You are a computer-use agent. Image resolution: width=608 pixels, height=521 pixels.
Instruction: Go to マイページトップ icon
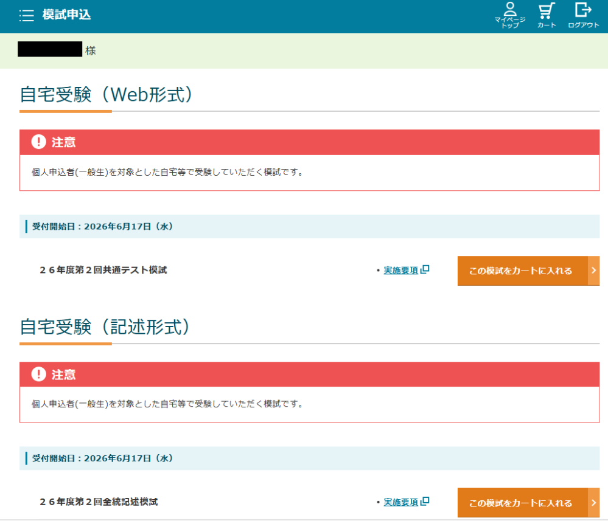(x=509, y=15)
